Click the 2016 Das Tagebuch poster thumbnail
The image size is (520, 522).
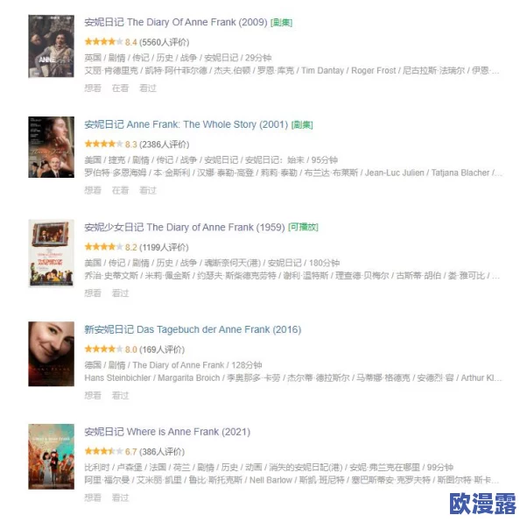coord(52,354)
